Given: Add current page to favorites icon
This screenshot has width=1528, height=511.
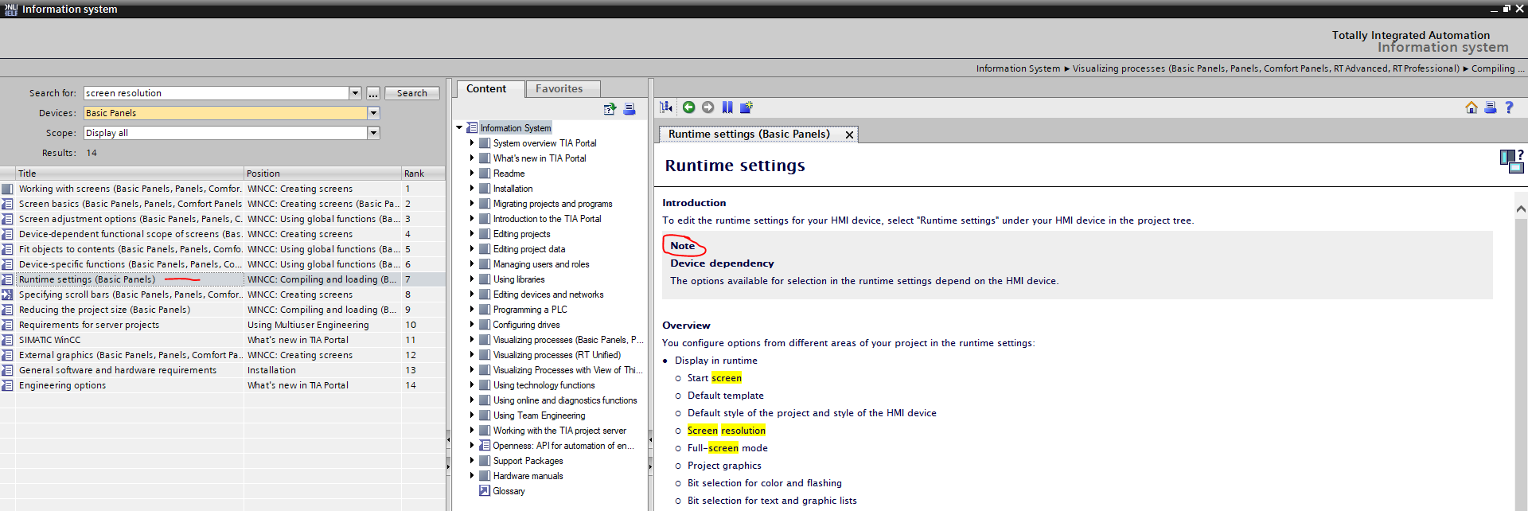Looking at the screenshot, I should 746,107.
